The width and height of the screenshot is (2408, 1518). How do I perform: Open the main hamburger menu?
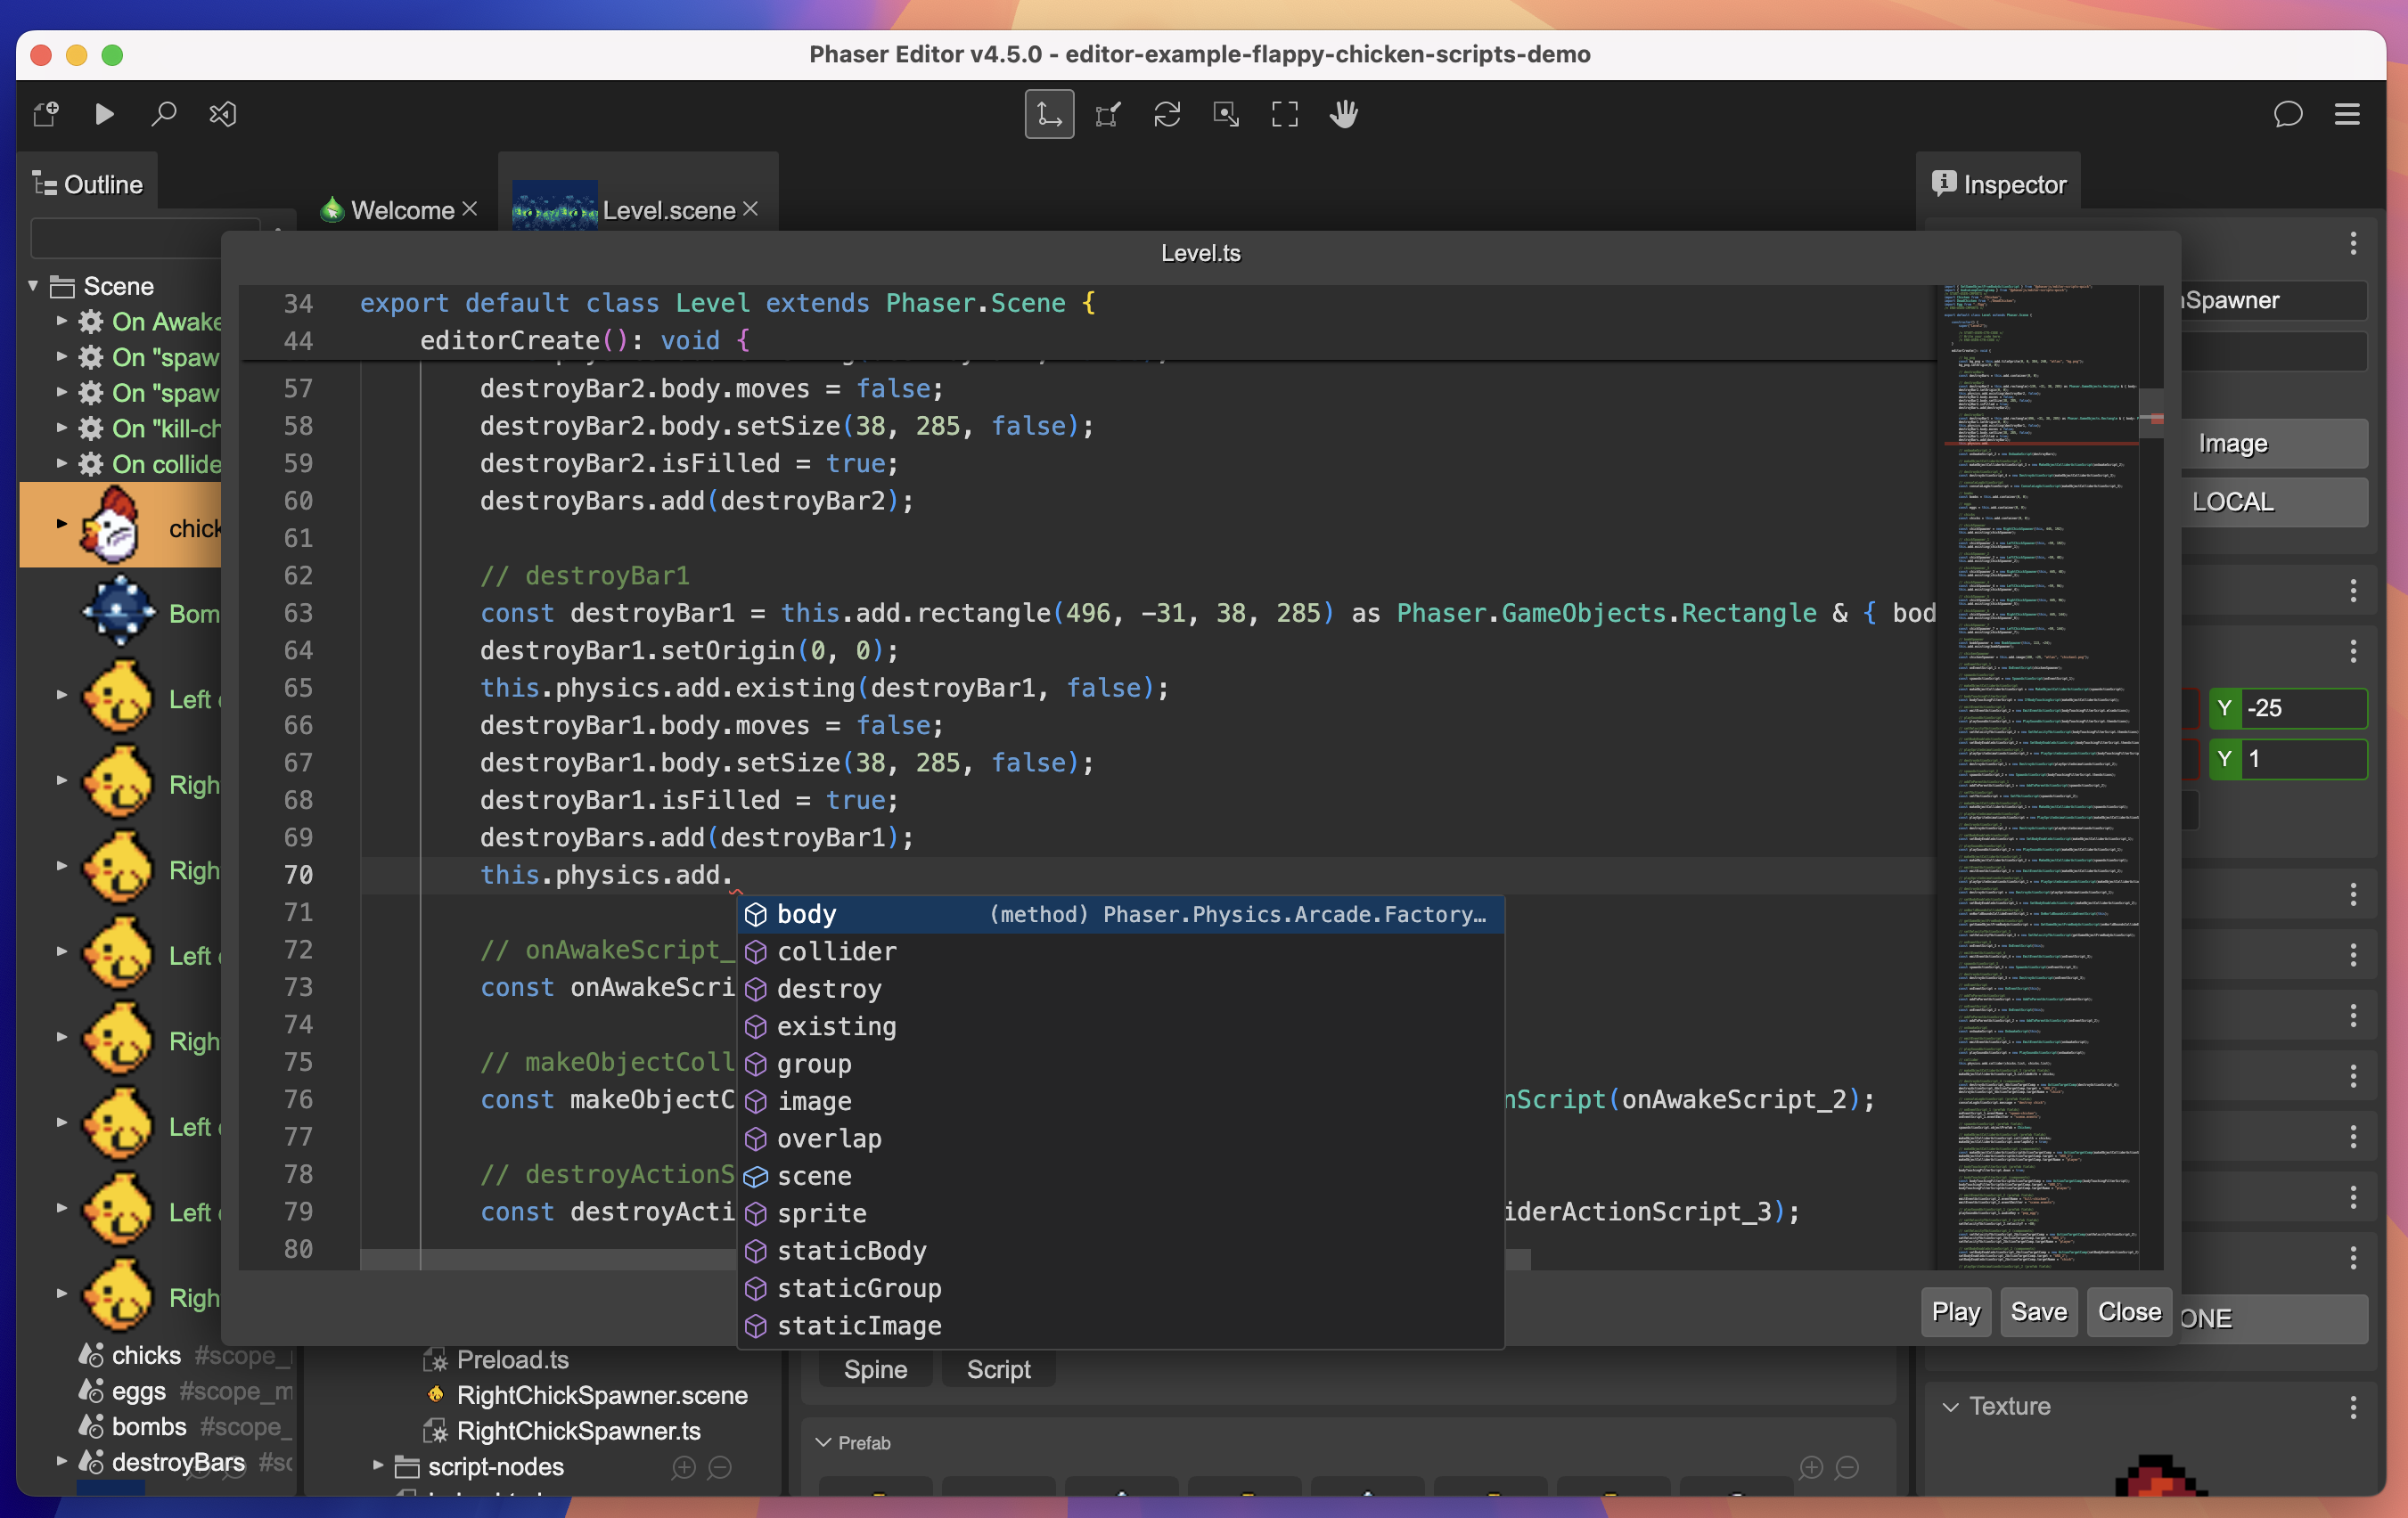click(2347, 114)
